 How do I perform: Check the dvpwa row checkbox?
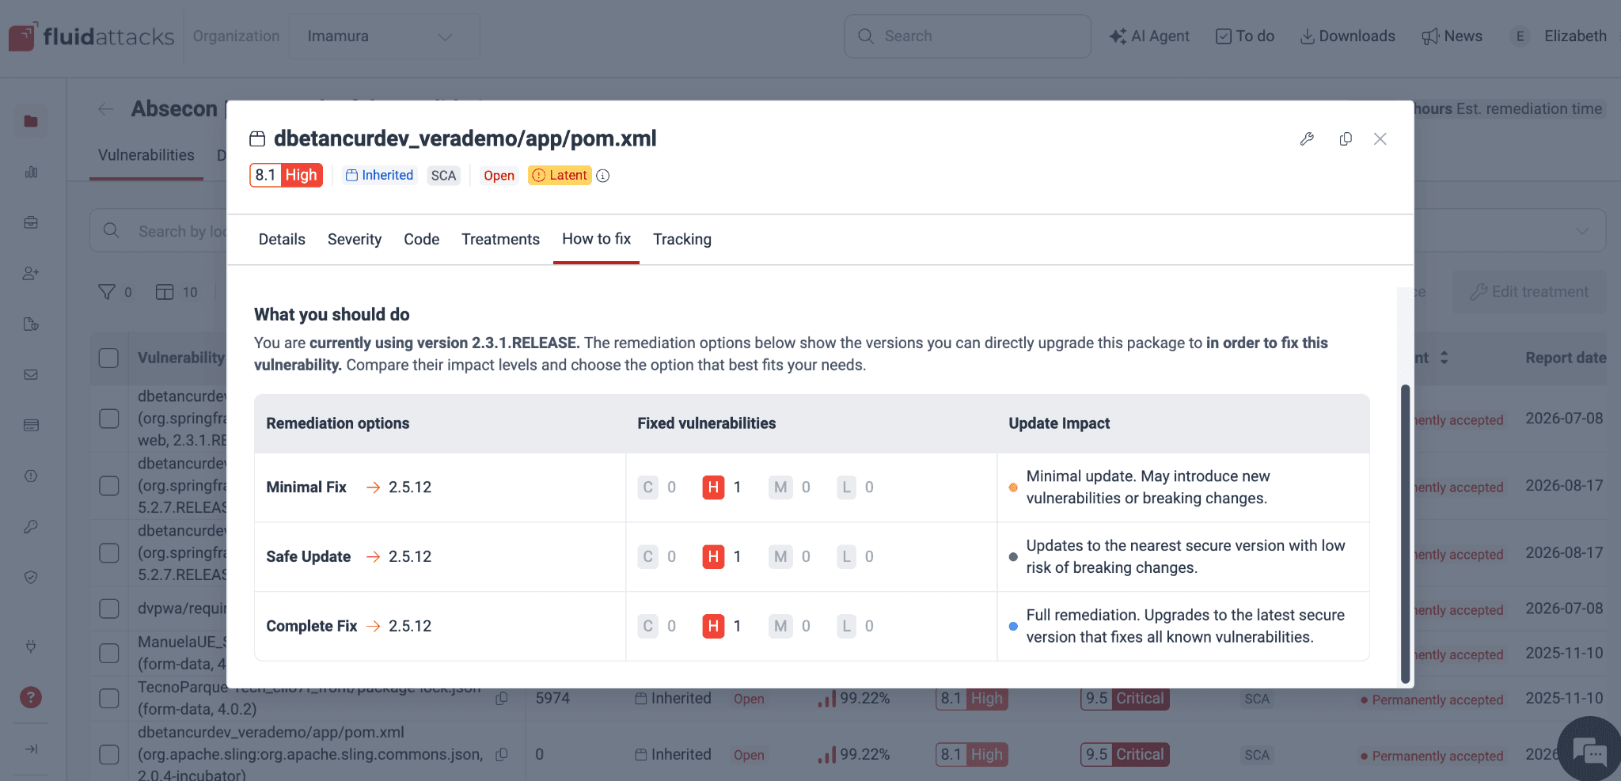pyautogui.click(x=108, y=608)
